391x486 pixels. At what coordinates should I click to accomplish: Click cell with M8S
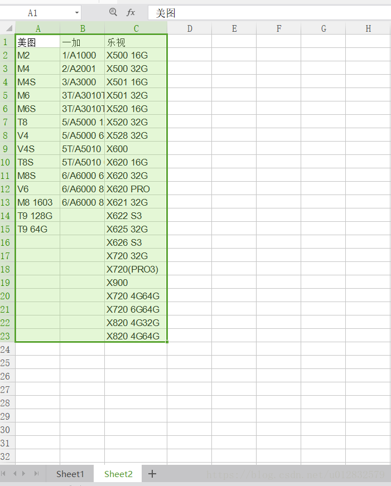click(38, 176)
